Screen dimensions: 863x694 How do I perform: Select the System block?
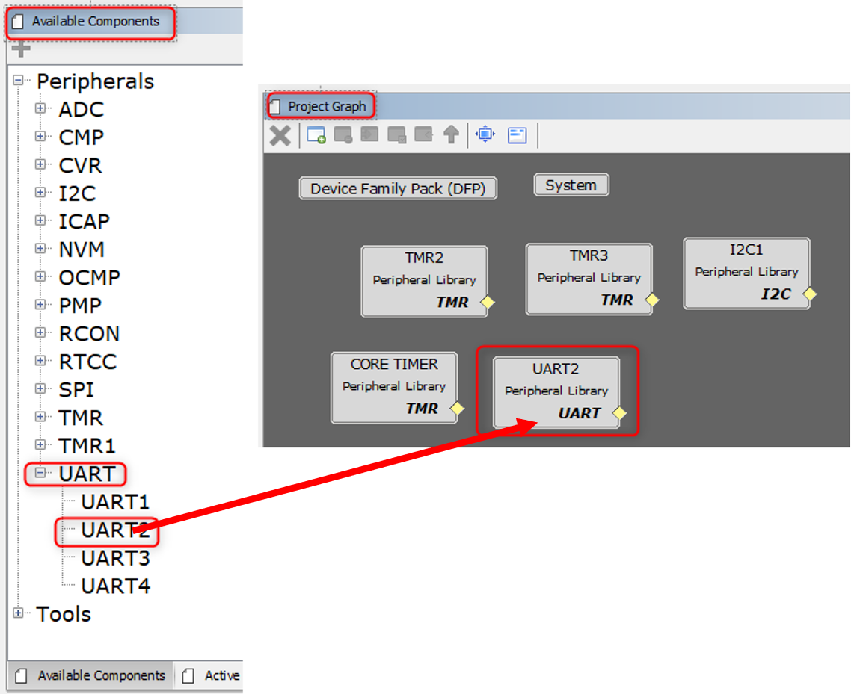[x=571, y=185]
